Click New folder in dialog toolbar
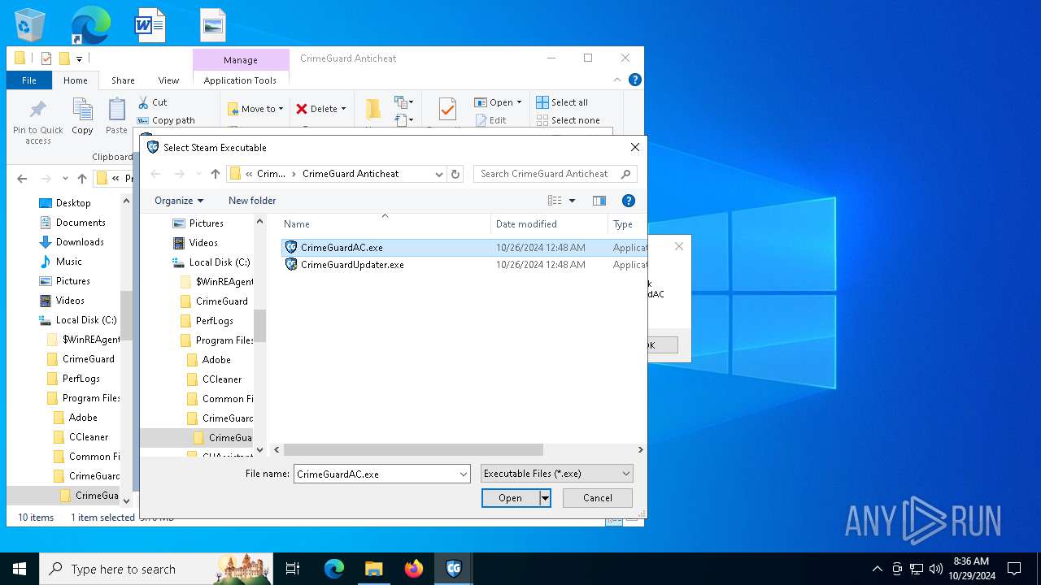 [252, 201]
